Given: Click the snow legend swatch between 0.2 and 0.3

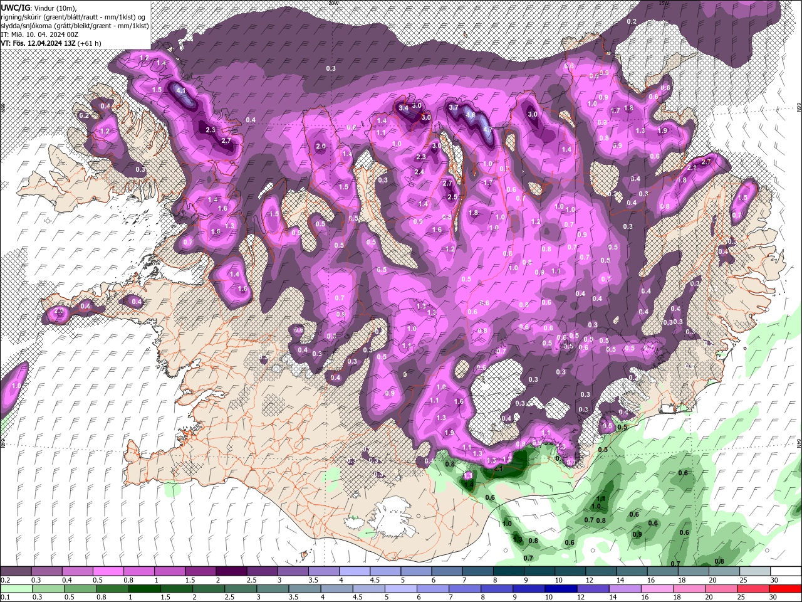Looking at the screenshot, I should coord(16,571).
